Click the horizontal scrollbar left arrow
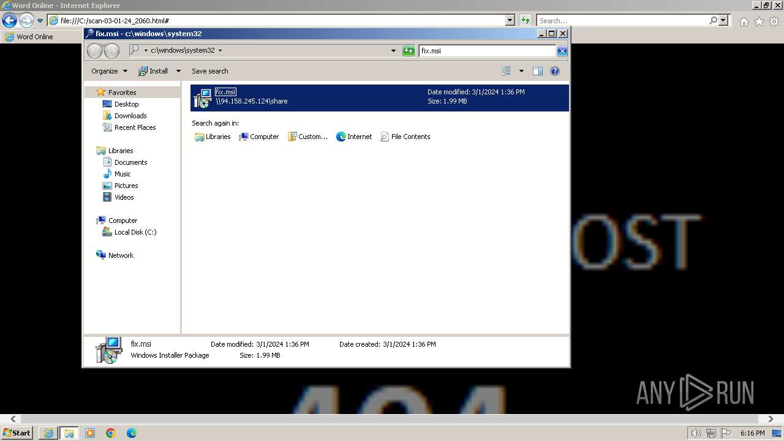 coord(13,419)
